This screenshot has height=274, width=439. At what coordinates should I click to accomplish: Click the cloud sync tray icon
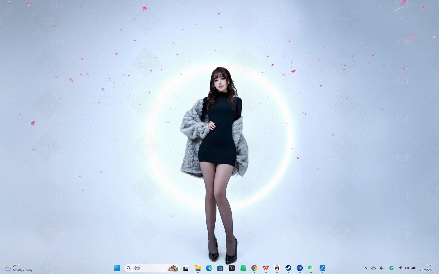pos(373,268)
